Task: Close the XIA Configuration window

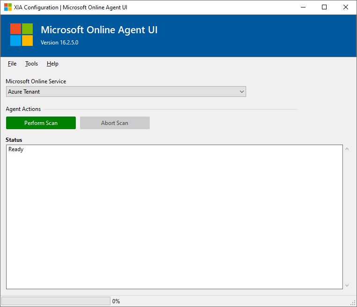Action: point(346,7)
